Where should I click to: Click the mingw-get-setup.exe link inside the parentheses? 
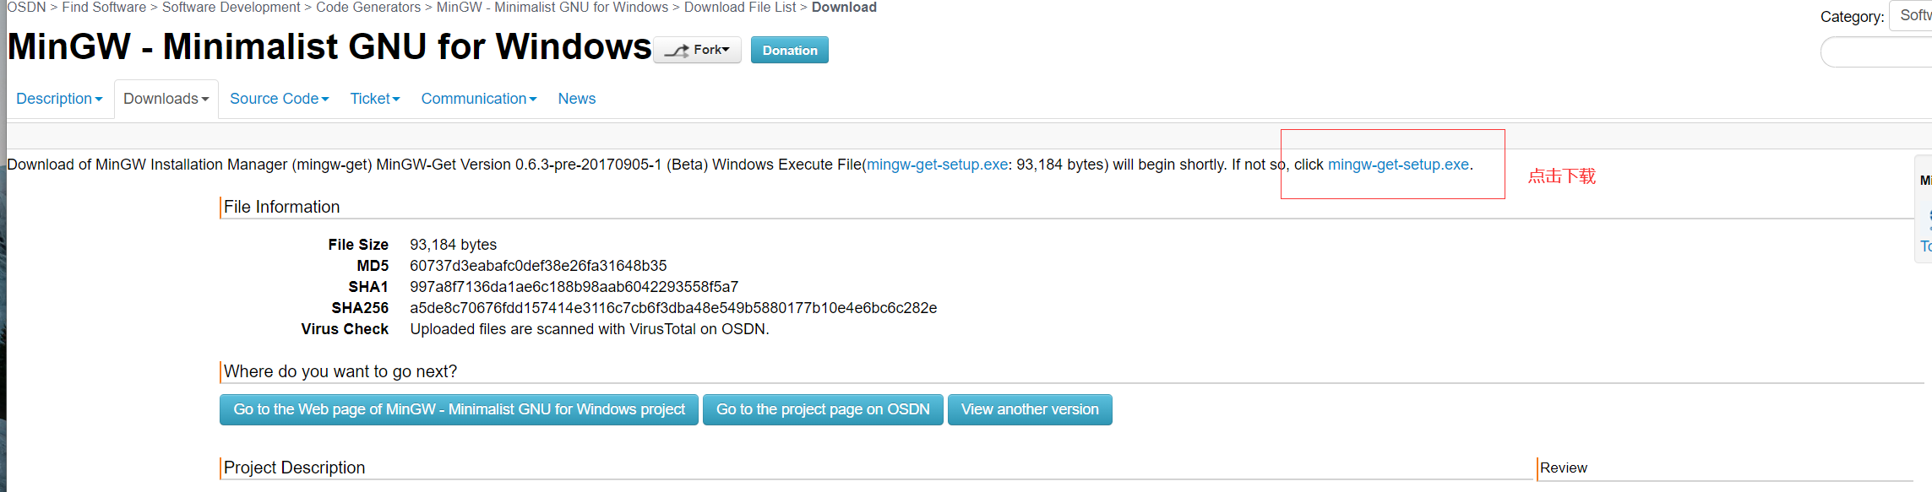click(x=938, y=165)
